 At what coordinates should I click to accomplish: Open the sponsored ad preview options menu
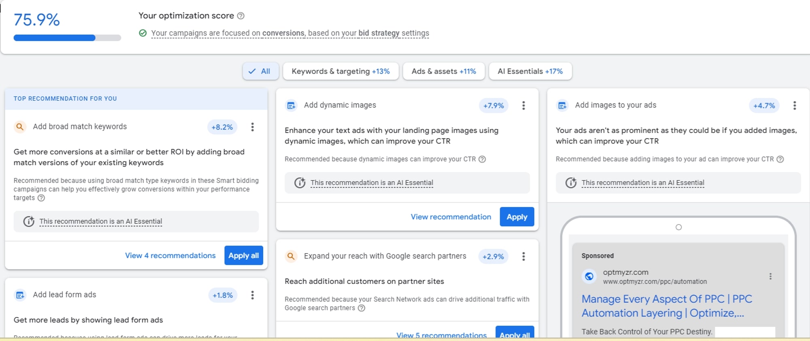(770, 276)
